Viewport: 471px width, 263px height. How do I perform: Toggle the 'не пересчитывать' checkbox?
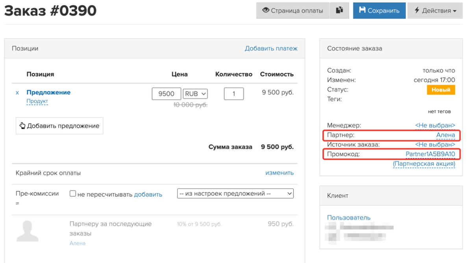click(72, 194)
